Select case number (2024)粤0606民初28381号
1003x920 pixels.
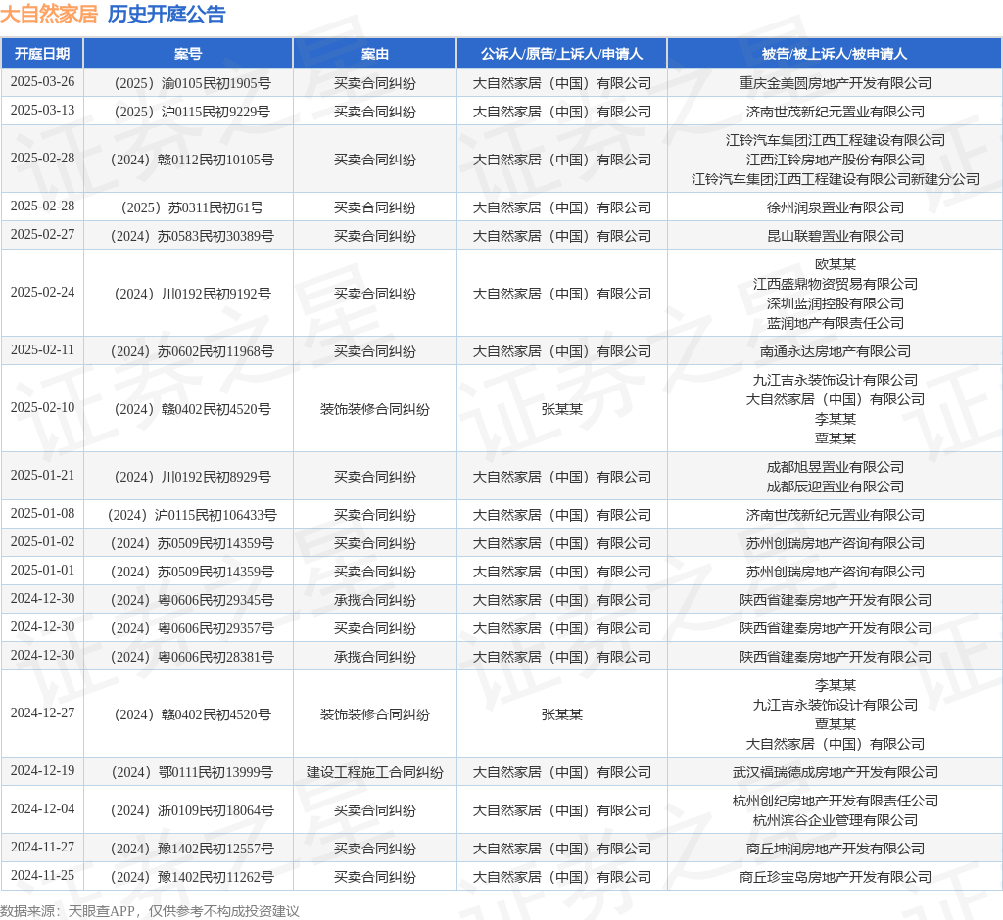pos(192,658)
